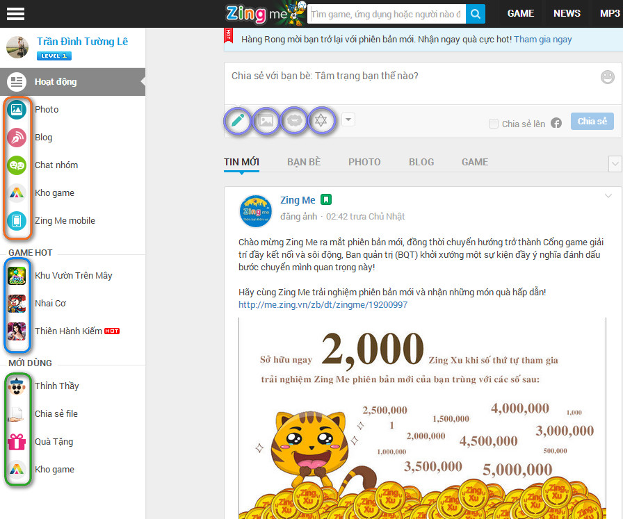Open Chat nhóm sidebar icon
Viewport: 623px width, 519px height.
coord(17,165)
